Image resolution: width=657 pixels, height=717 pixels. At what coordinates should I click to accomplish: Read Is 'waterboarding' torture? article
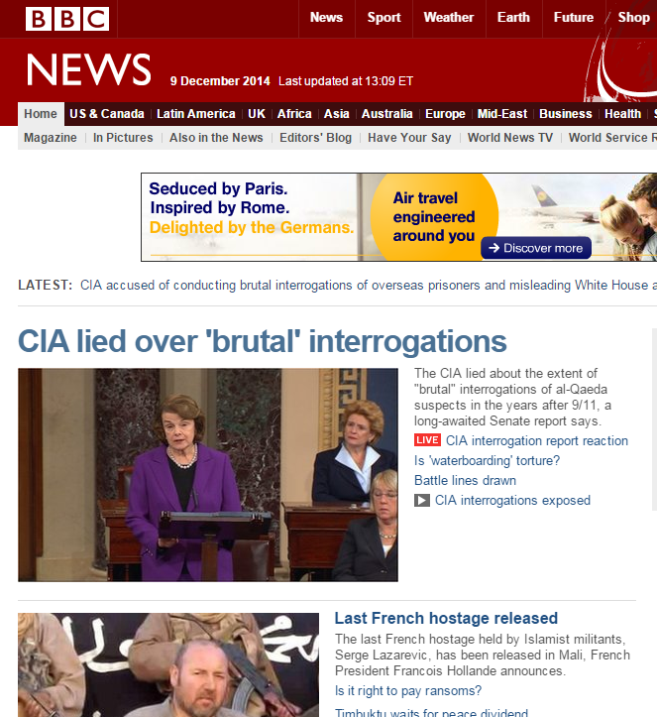(x=487, y=460)
